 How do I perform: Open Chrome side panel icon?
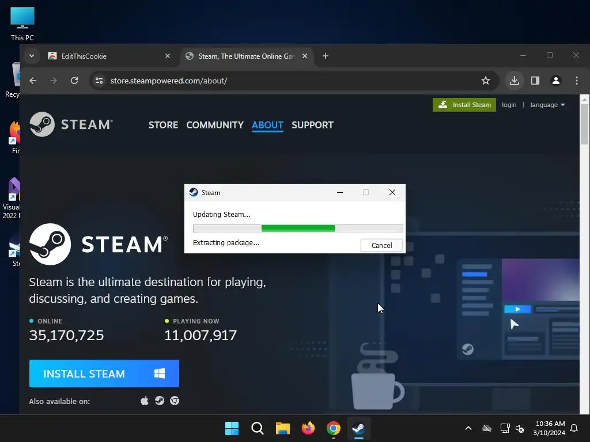click(535, 81)
